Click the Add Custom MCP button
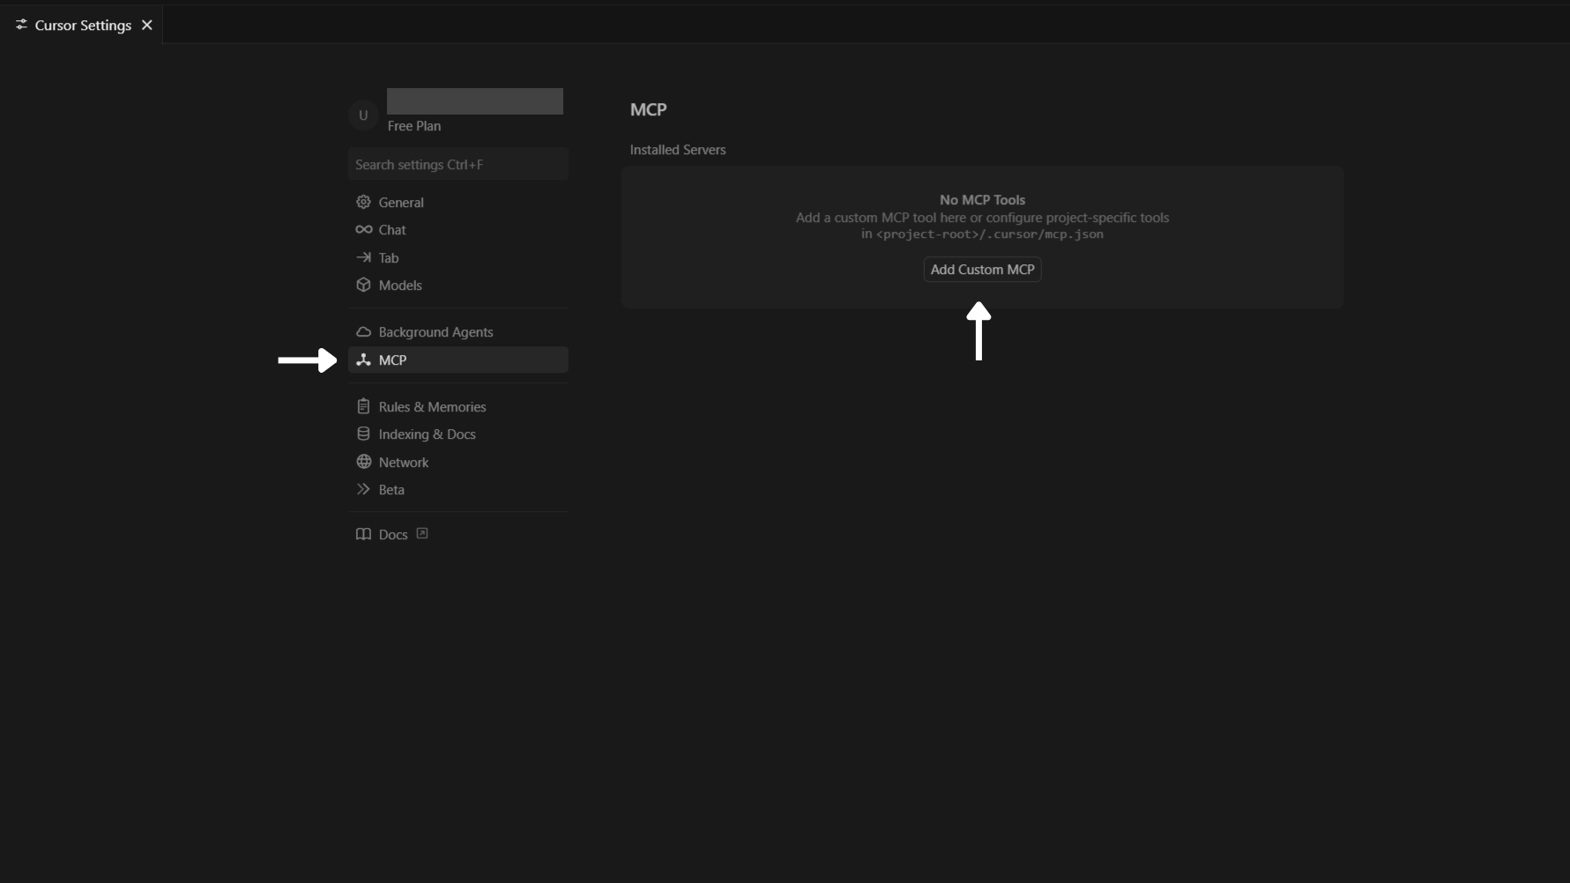The width and height of the screenshot is (1570, 883). point(981,269)
